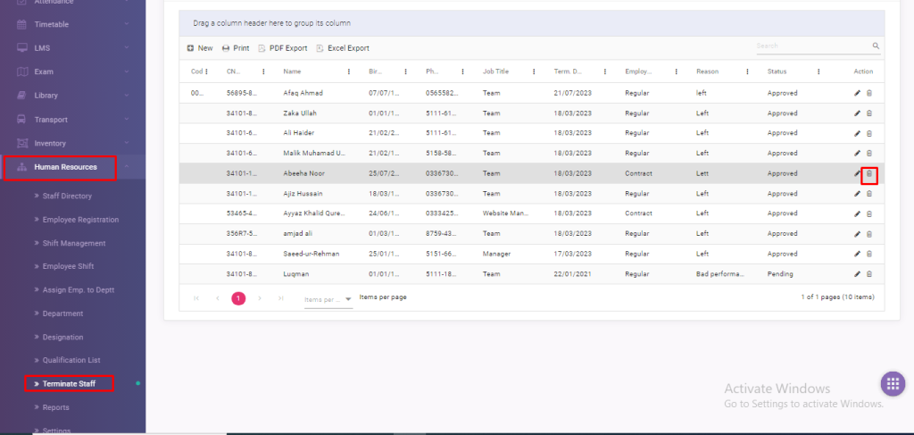Viewport: 914px width, 435px height.
Task: Click the Transport sidebar icon
Action: (22, 120)
